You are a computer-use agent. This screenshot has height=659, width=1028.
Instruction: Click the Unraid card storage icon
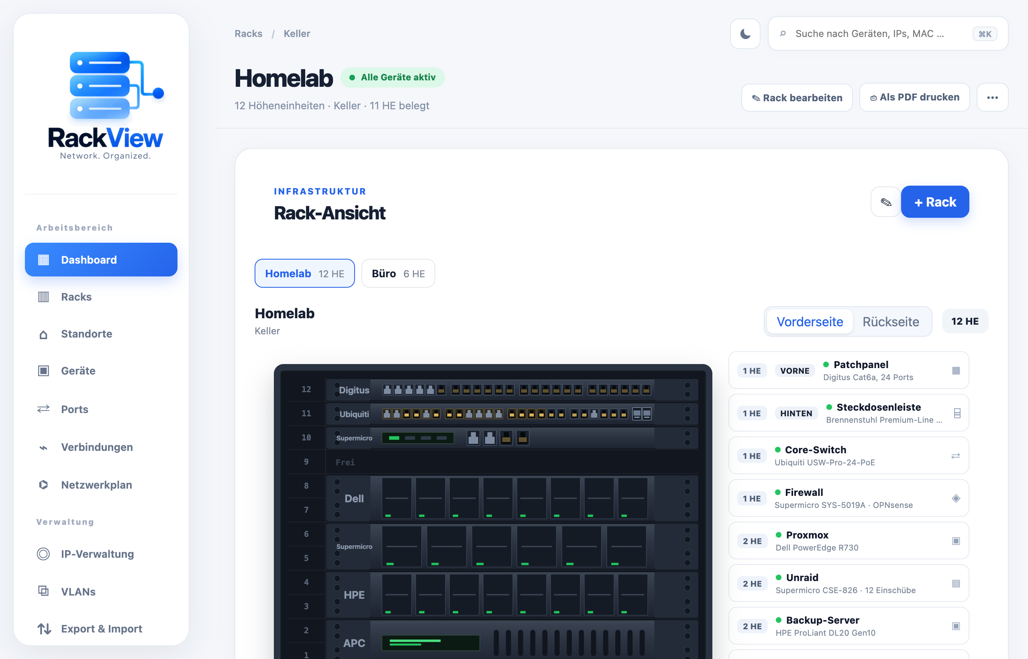coord(956,584)
